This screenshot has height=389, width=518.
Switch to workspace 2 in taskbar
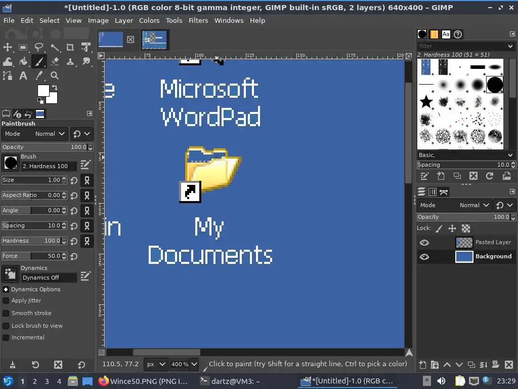pos(34,381)
